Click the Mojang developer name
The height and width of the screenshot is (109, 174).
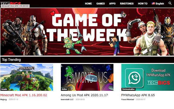(4, 99)
